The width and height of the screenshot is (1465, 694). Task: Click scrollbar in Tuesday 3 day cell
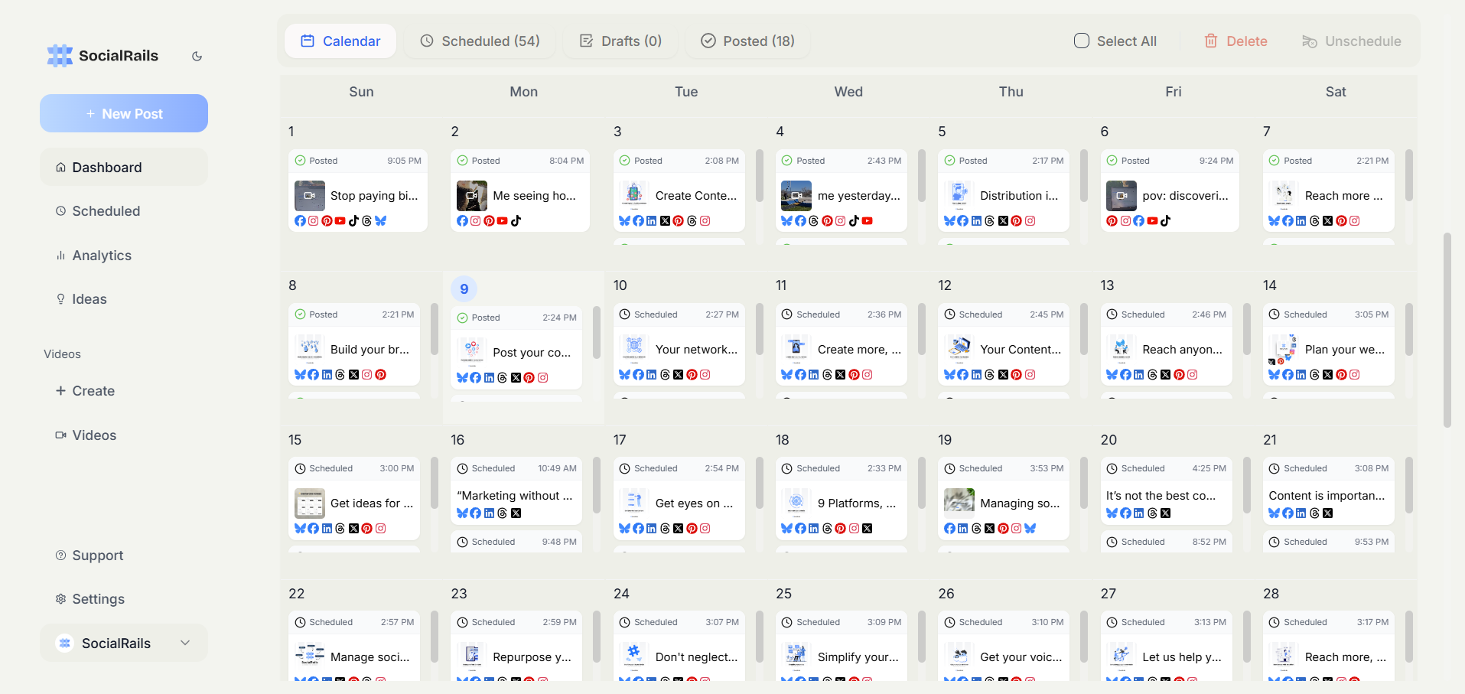(x=759, y=175)
